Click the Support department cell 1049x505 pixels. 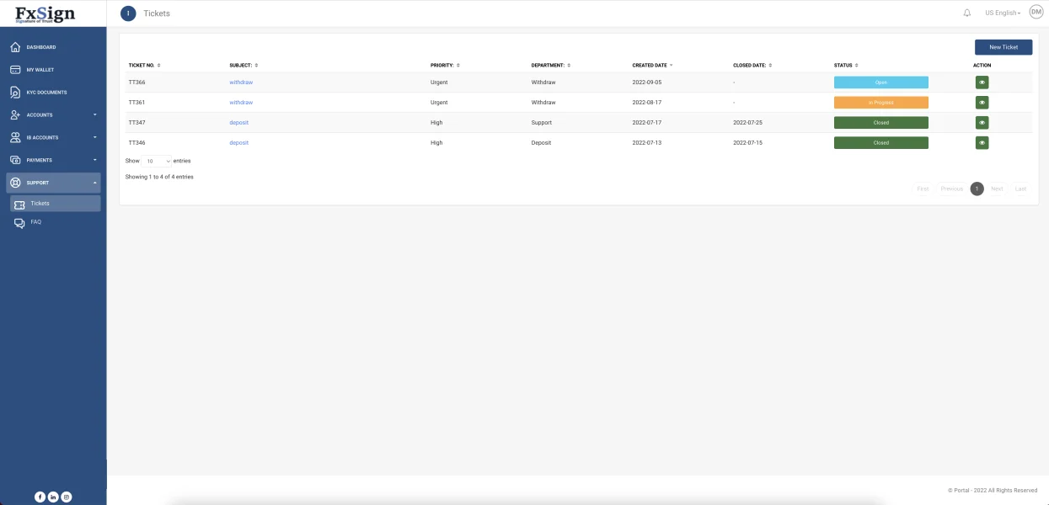[x=542, y=123]
